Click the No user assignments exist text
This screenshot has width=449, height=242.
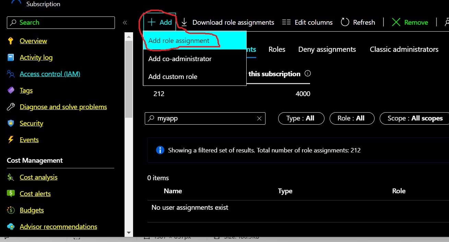point(190,207)
